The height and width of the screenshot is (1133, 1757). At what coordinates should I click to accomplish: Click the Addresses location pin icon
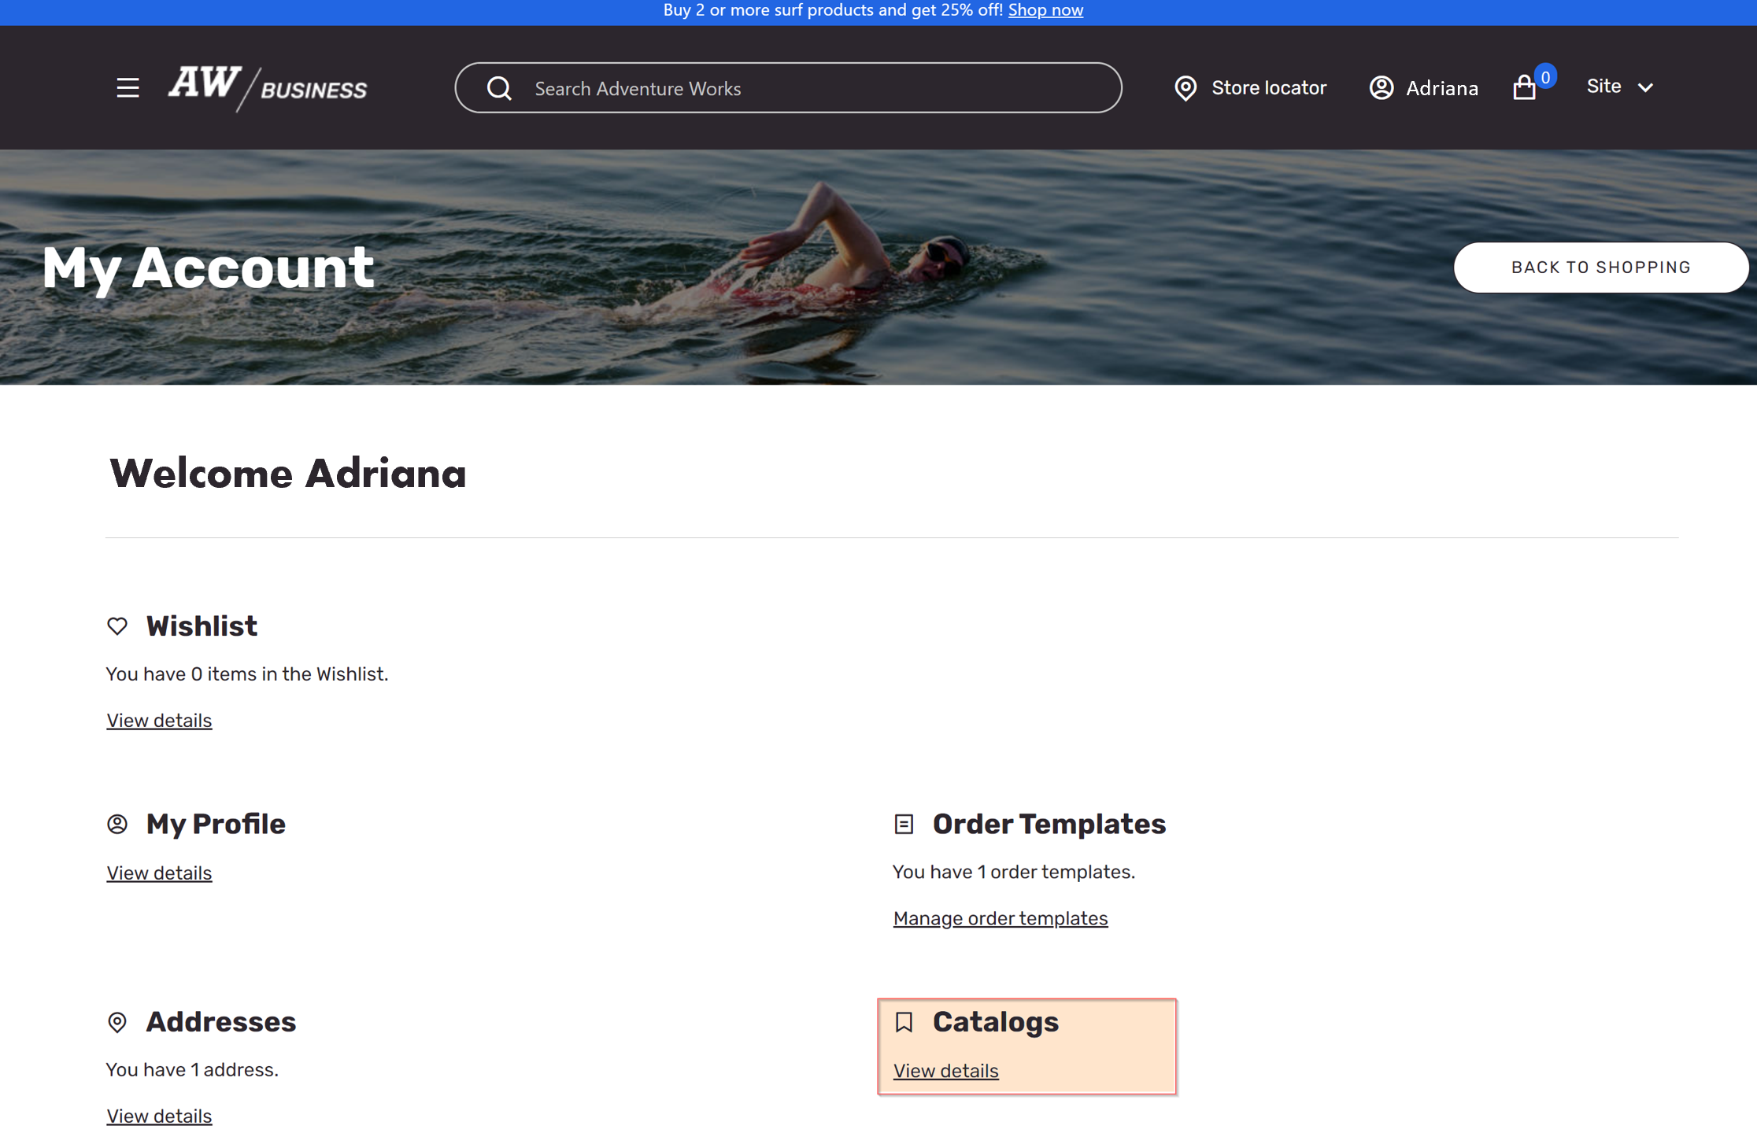pos(118,1020)
